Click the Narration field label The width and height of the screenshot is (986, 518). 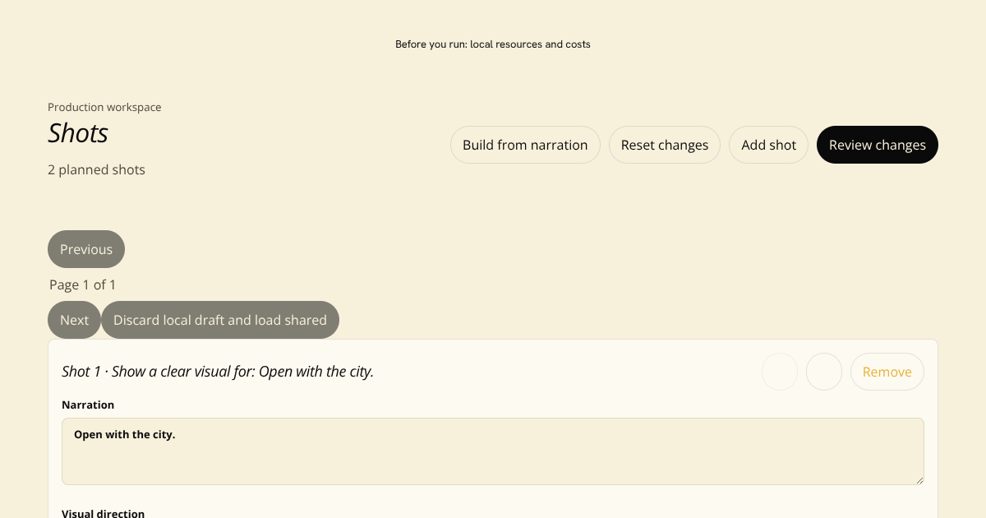coord(88,405)
